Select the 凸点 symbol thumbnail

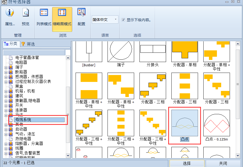click(184, 123)
